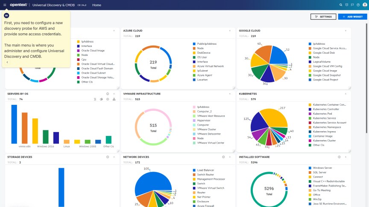Close the Oracle Cloud widget
This screenshot has width=369, height=207.
tap(114, 31)
